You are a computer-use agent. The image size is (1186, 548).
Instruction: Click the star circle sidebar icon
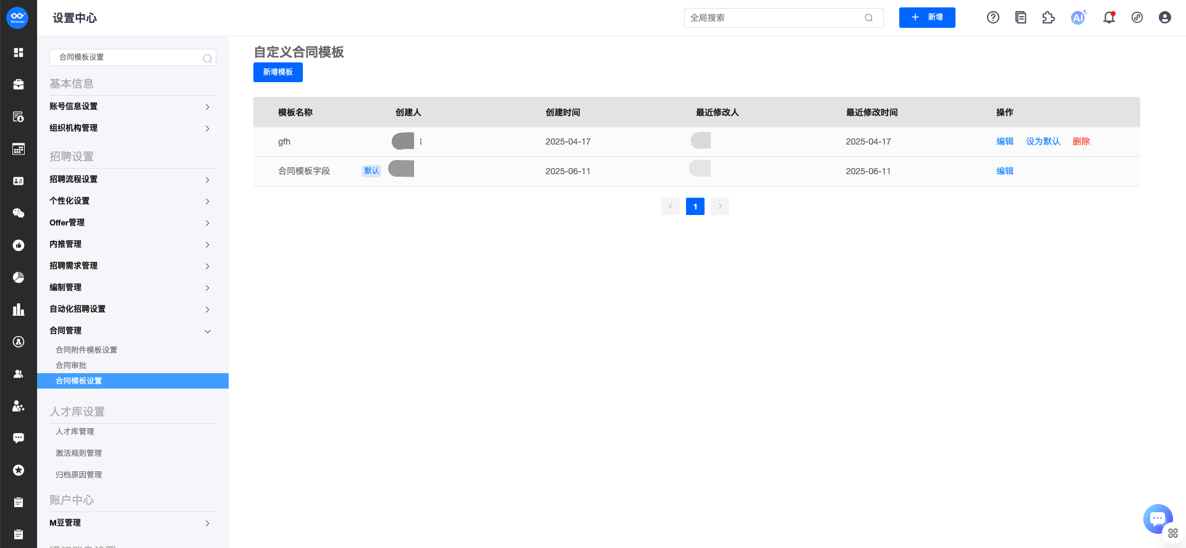tap(19, 470)
